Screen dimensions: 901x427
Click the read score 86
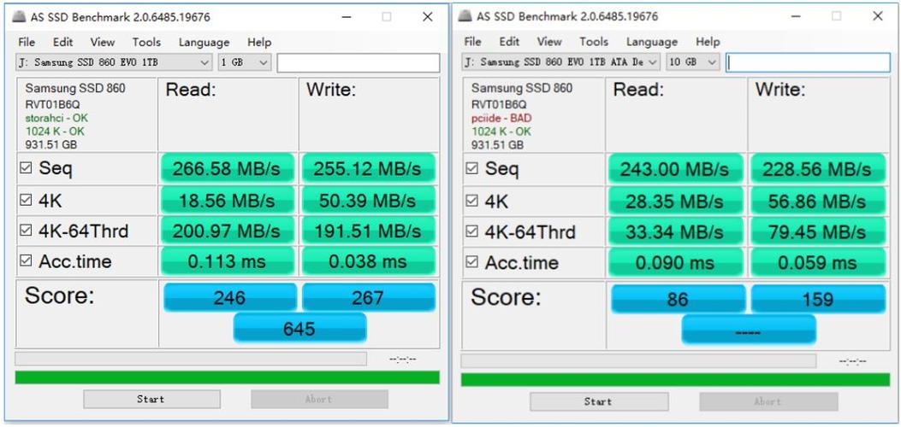pos(678,299)
